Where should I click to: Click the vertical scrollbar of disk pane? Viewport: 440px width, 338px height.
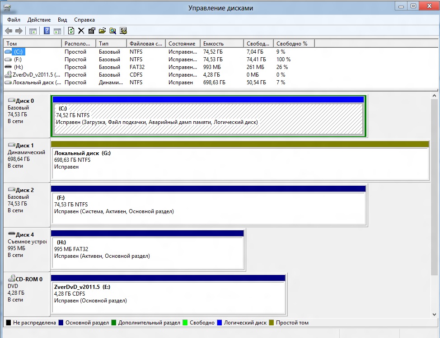point(435,203)
